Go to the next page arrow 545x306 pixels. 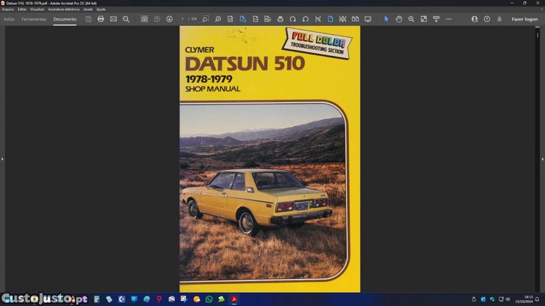[169, 19]
